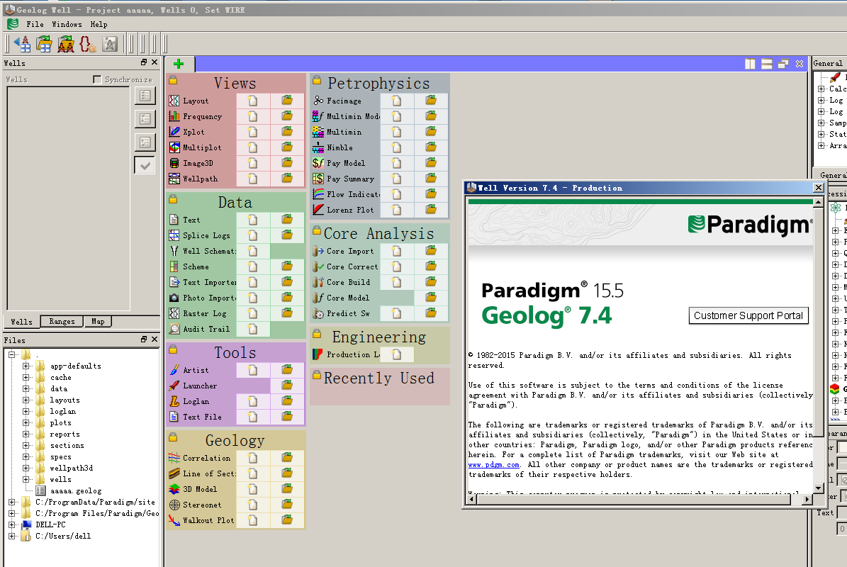The height and width of the screenshot is (567, 847).
Task: Open existing Splice Logs file
Action: click(x=287, y=235)
